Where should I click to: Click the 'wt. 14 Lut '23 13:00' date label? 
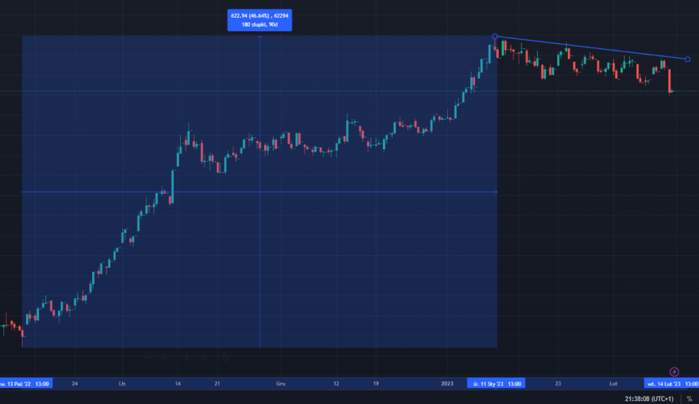pos(672,384)
